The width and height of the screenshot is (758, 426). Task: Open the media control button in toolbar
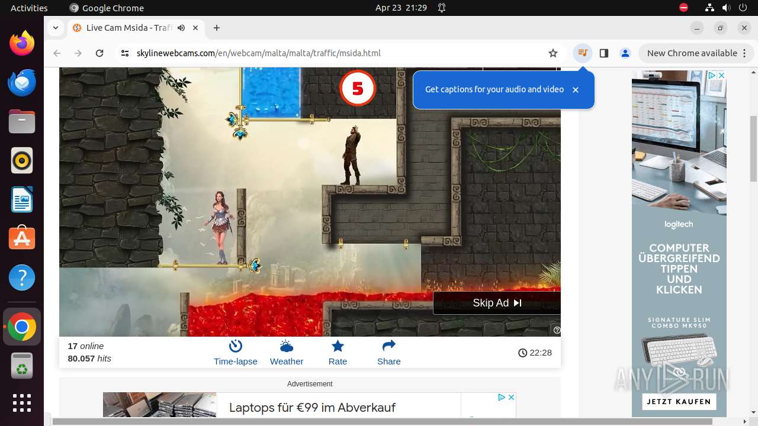583,53
